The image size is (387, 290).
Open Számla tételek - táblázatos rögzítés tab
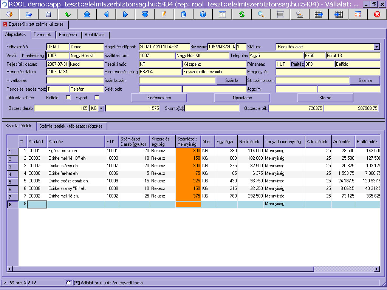(x=72, y=126)
